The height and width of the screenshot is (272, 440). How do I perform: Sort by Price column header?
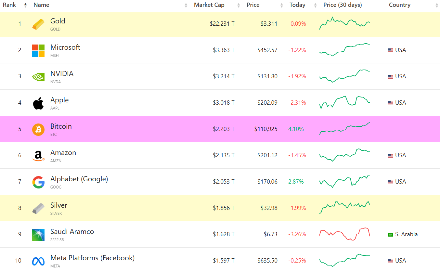(x=253, y=5)
